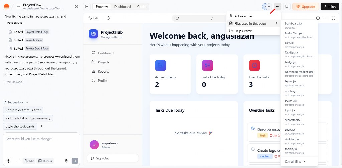Screen dimensions: 342x168
Task: Open tooltip.jsx file entry
Action: pos(299,151)
